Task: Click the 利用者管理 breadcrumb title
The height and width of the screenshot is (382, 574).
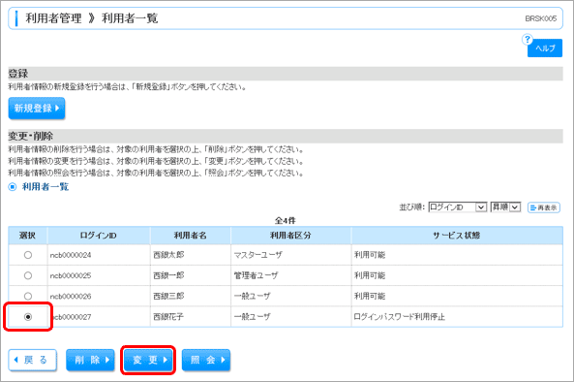Action: pyautogui.click(x=53, y=18)
